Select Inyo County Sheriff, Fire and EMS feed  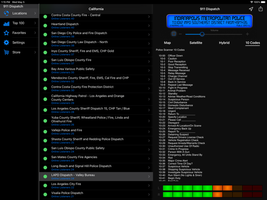click(96, 53)
